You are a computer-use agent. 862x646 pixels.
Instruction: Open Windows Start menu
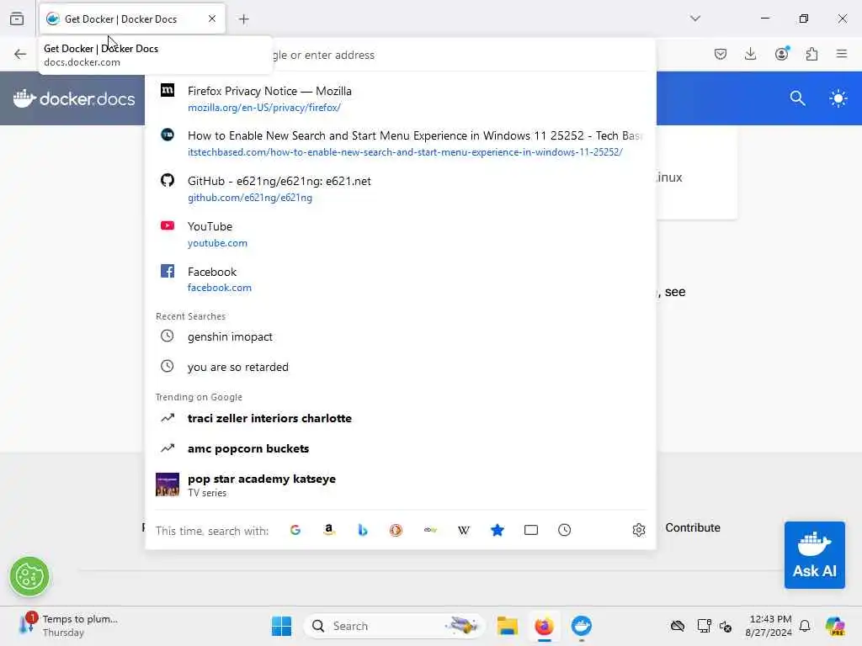click(x=281, y=626)
